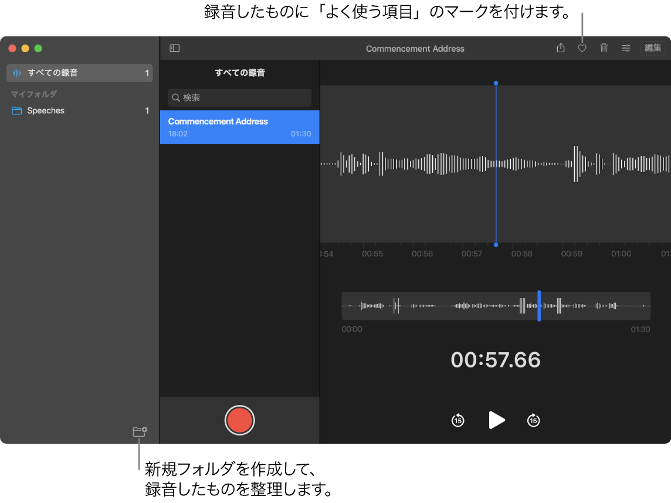Start recording with the red record button
Viewport: 671px width, 503px height.
coord(239,420)
